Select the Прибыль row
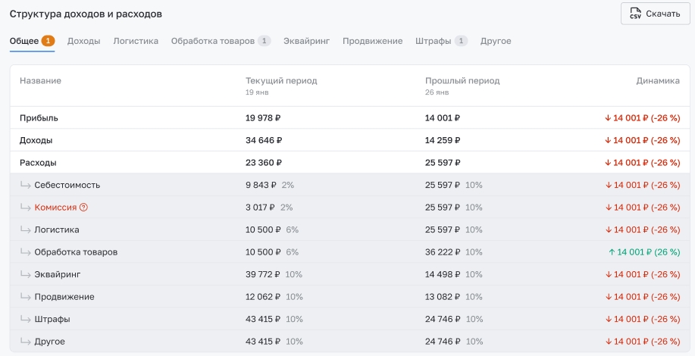This screenshot has width=695, height=356. click(x=39, y=118)
